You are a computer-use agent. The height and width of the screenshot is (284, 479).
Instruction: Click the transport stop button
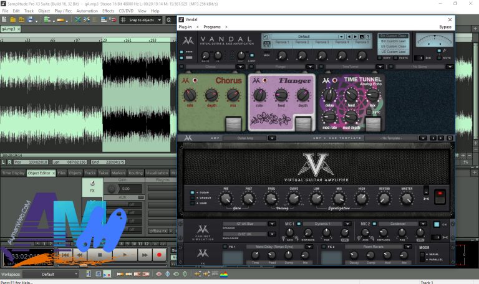pyautogui.click(x=100, y=255)
